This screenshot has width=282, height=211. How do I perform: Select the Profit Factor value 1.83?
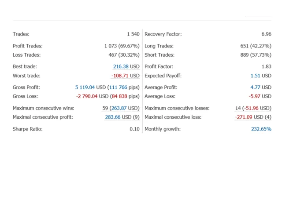[266, 67]
